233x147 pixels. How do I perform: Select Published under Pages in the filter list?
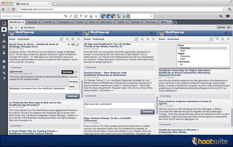185,56
